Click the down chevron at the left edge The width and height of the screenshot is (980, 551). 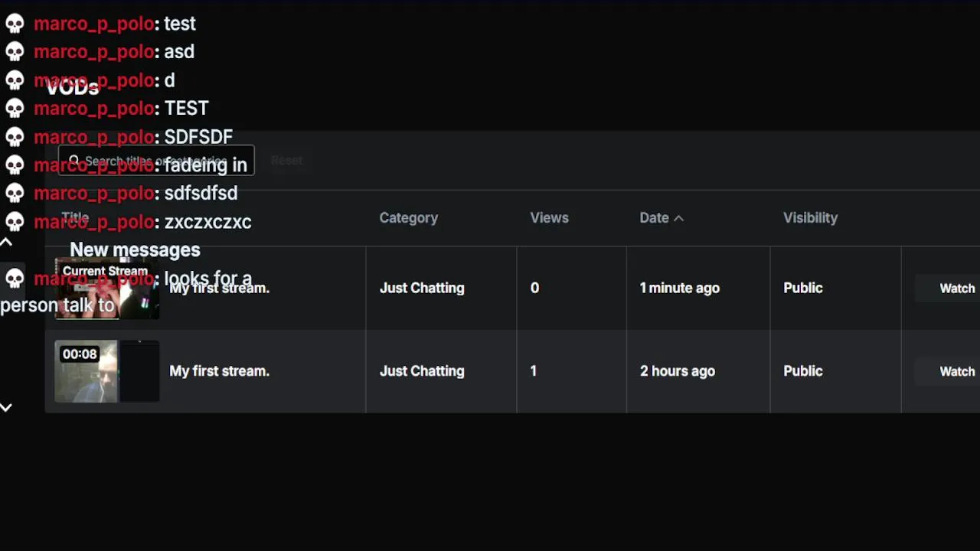point(6,408)
